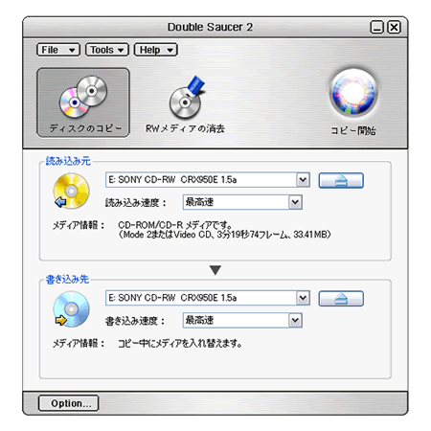This screenshot has height=431, width=431.
Task: Click the yellow source disc icon
Action: coord(71,191)
